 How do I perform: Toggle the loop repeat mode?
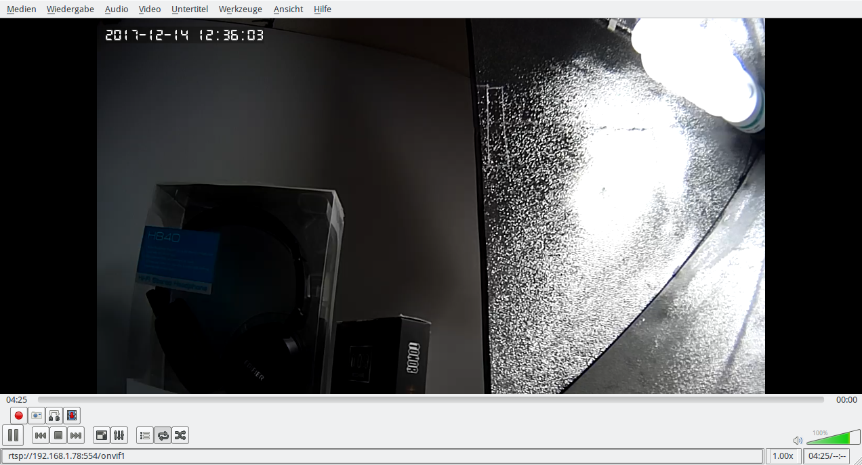[x=163, y=435]
